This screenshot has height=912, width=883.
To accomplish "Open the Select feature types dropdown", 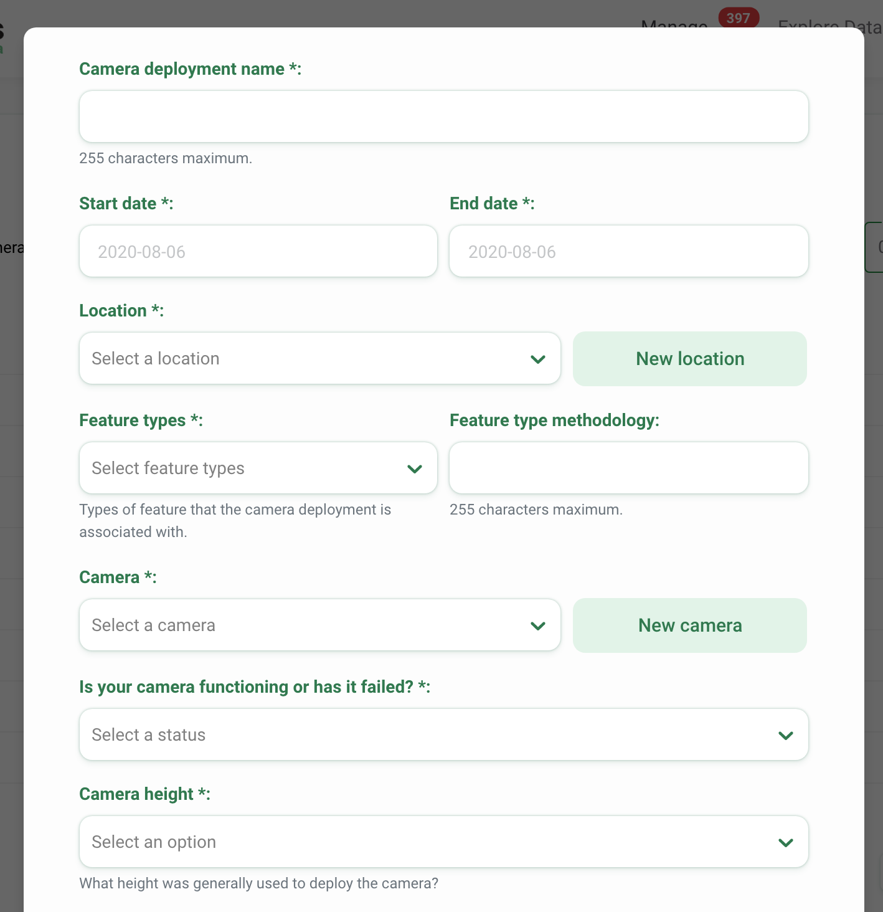I will tap(258, 468).
